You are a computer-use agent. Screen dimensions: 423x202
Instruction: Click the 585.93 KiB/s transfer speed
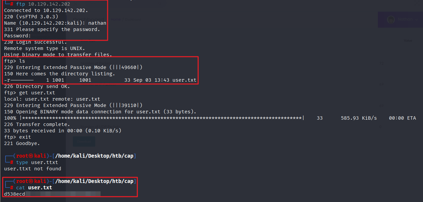click(x=359, y=118)
